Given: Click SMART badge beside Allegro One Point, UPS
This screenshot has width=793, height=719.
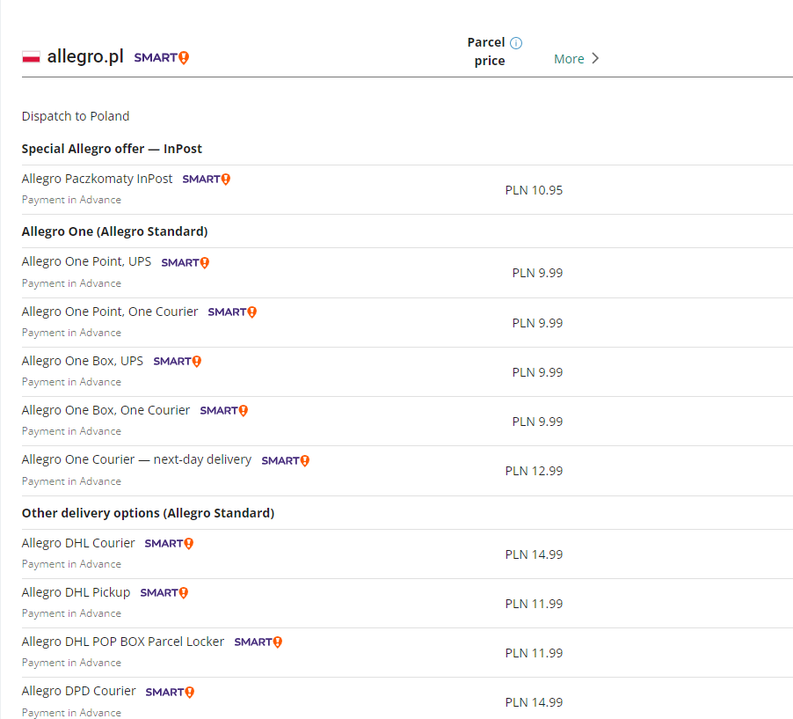Looking at the screenshot, I should (186, 263).
